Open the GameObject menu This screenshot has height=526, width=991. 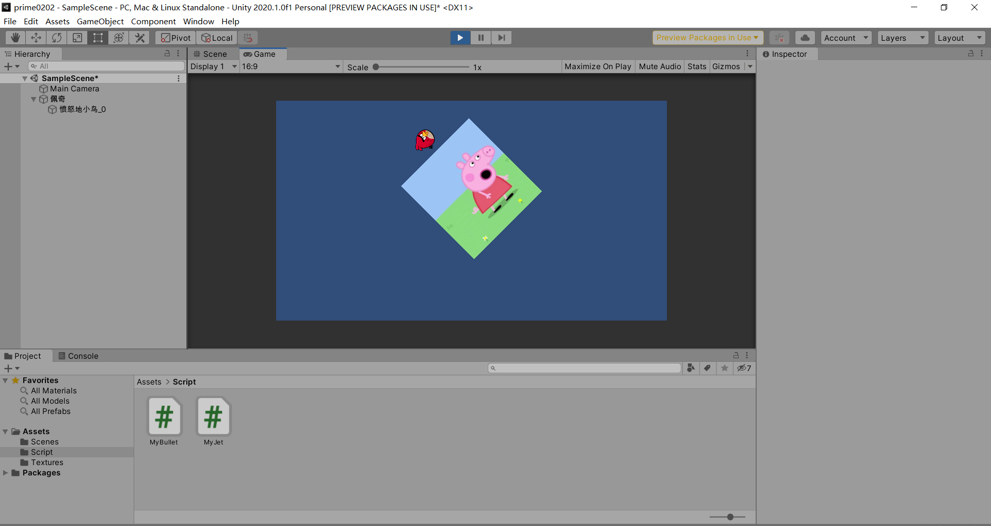[x=100, y=21]
